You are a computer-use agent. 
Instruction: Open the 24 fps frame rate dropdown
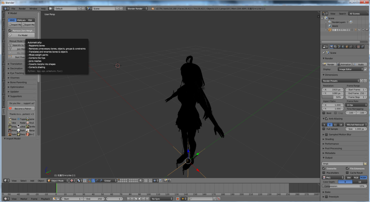tap(356, 105)
